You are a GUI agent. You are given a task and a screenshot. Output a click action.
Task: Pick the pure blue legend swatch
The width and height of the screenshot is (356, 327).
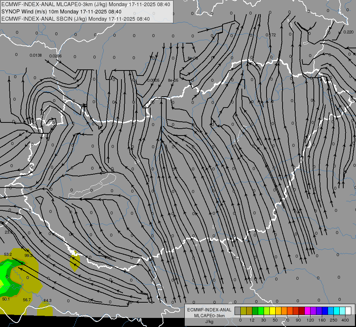325,311
